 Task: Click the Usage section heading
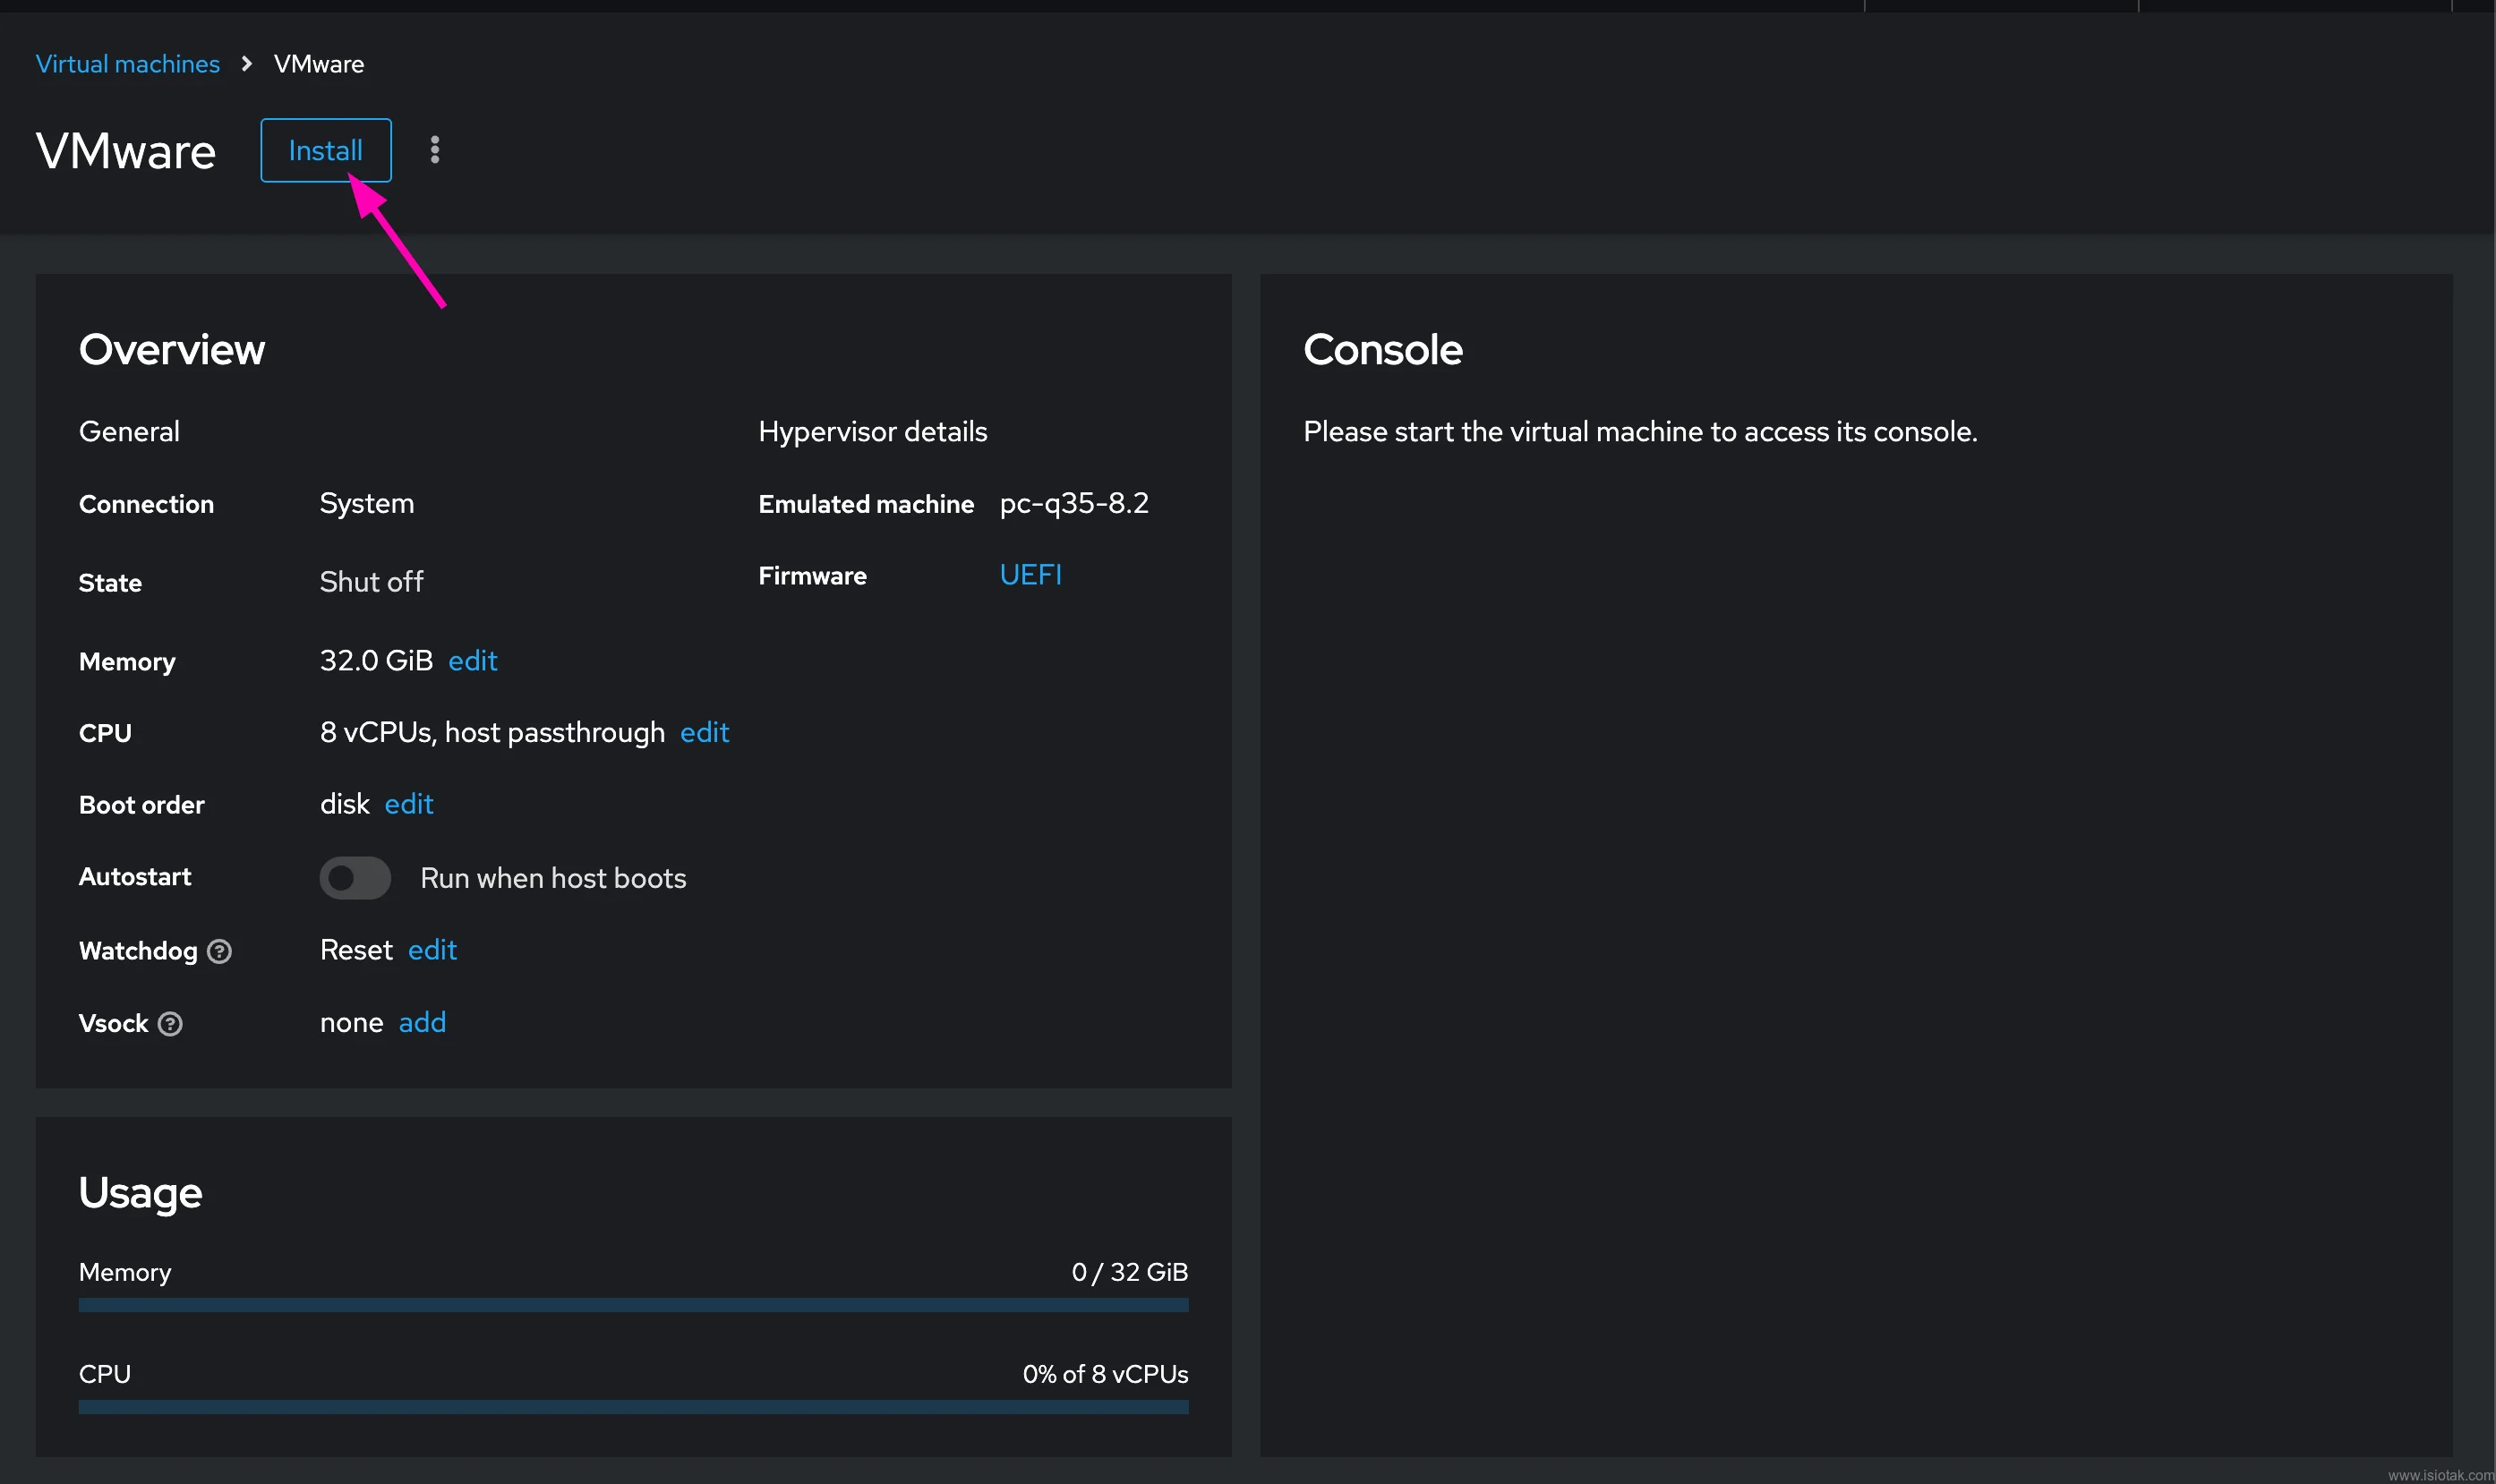tap(141, 1193)
